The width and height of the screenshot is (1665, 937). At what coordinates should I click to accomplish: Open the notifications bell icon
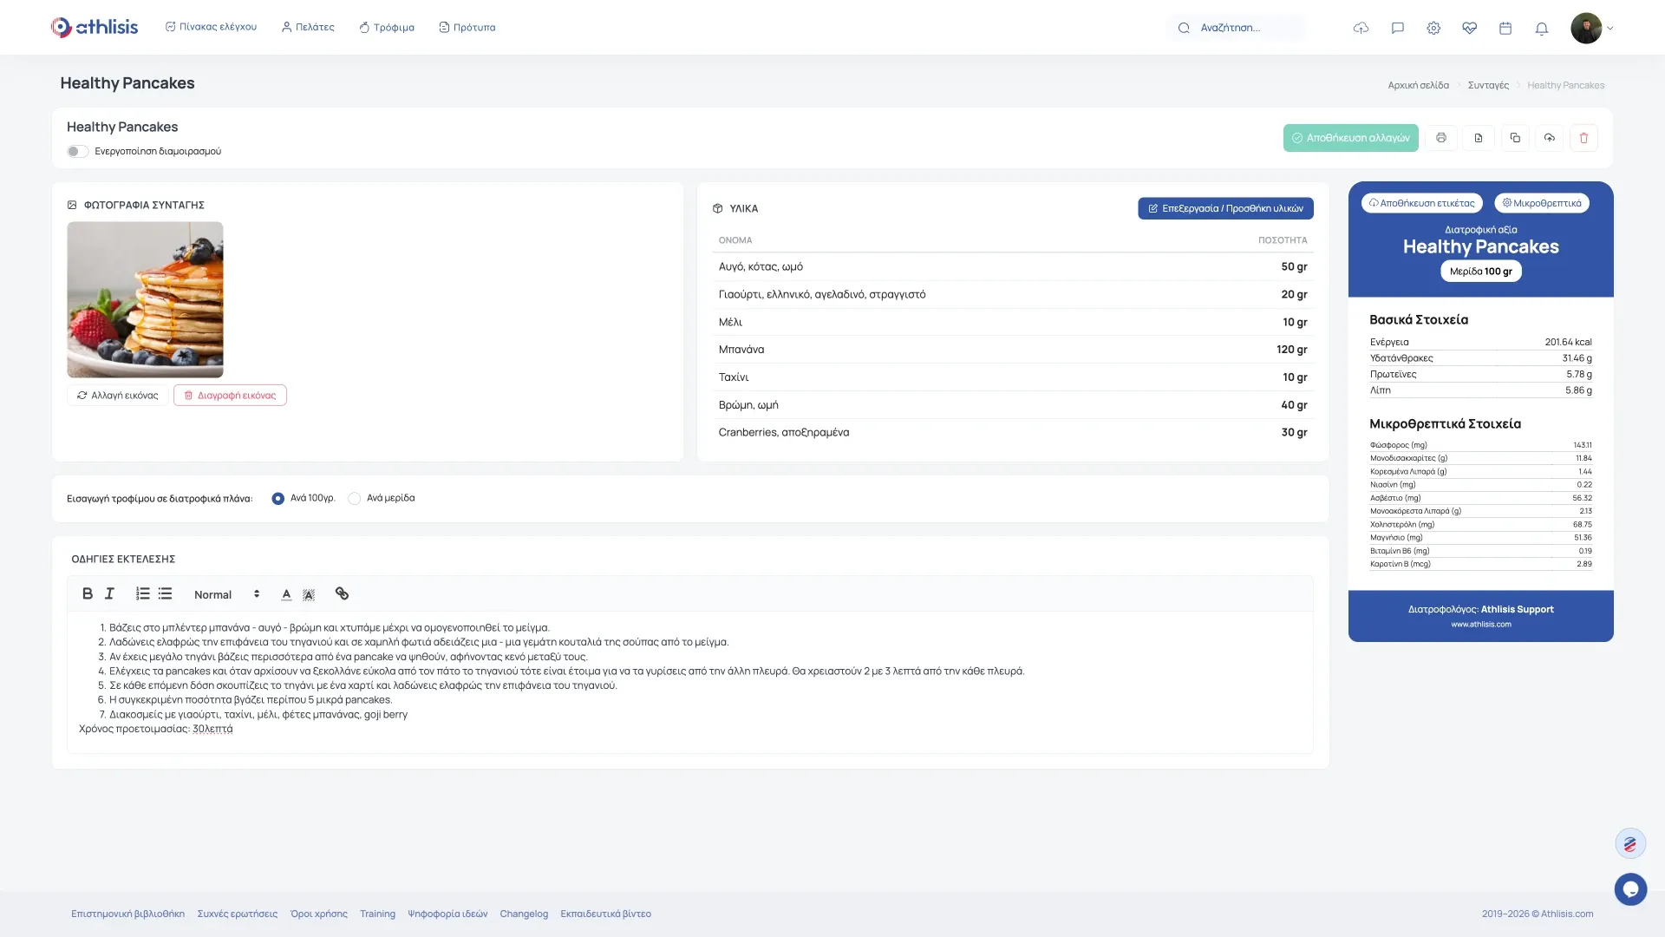pos(1541,29)
